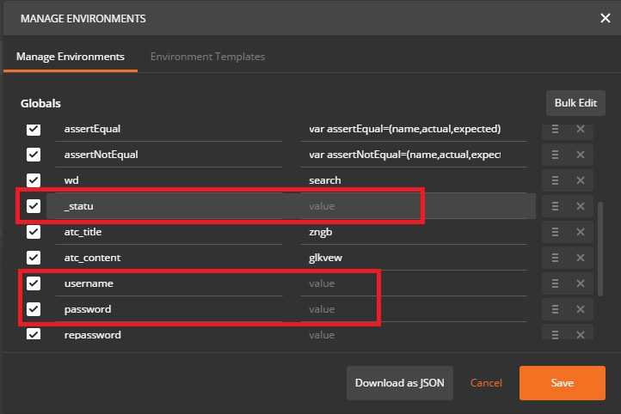This screenshot has height=414, width=621.
Task: Click the menu icon on _statu row
Action: coord(555,206)
